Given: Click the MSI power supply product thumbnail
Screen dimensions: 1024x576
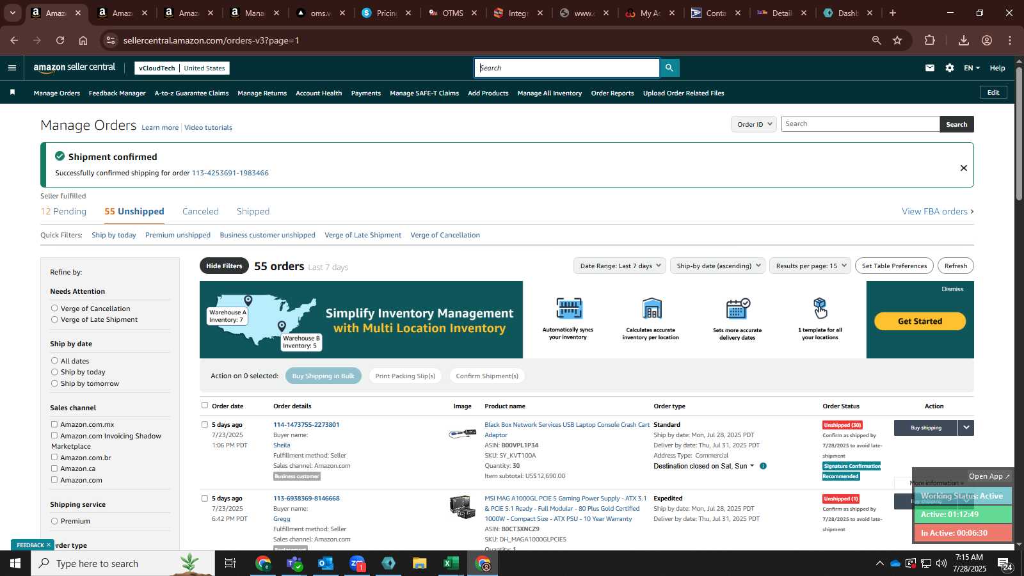Looking at the screenshot, I should coord(462,507).
